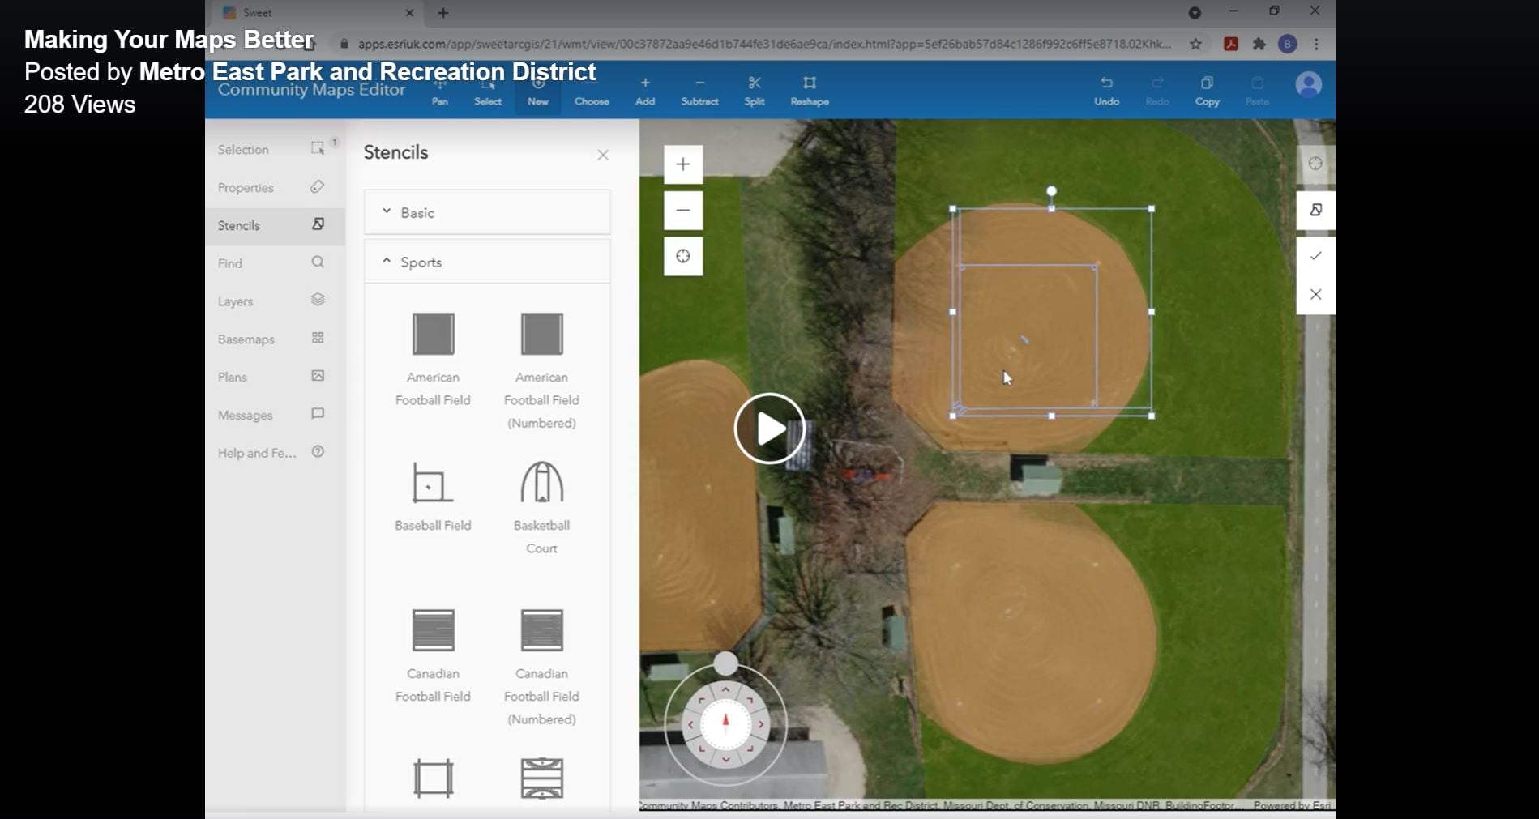
Task: Pick the Canadian Football Field stencil
Action: point(434,656)
